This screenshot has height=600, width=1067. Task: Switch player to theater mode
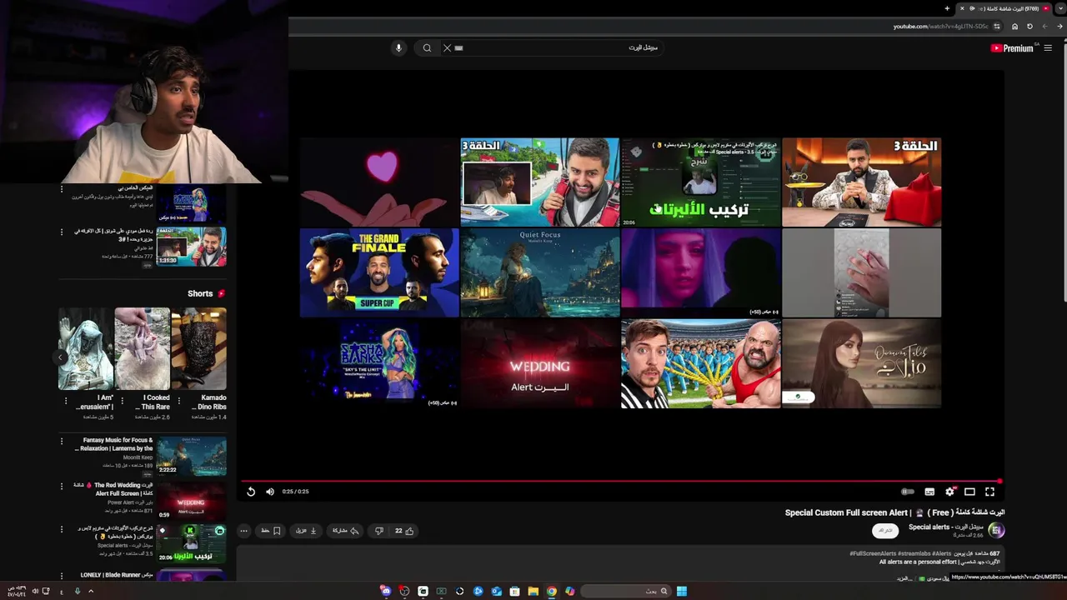point(969,492)
